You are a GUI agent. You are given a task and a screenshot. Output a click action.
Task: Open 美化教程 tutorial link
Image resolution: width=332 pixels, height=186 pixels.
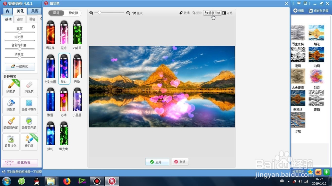pos(20,163)
